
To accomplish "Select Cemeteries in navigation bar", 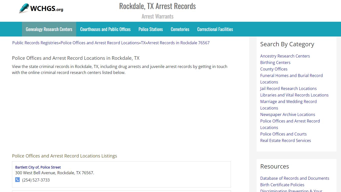I will tap(180, 29).
